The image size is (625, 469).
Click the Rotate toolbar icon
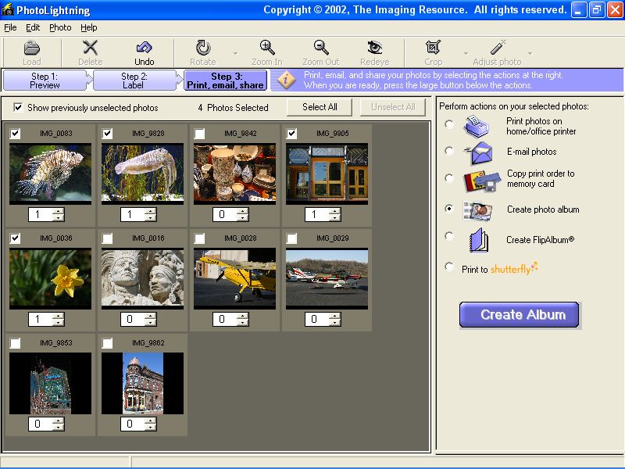pos(202,48)
